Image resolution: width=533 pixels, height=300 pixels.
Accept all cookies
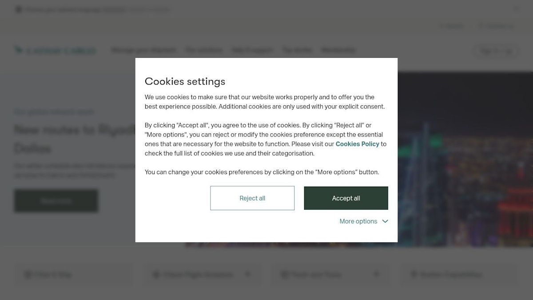point(346,198)
